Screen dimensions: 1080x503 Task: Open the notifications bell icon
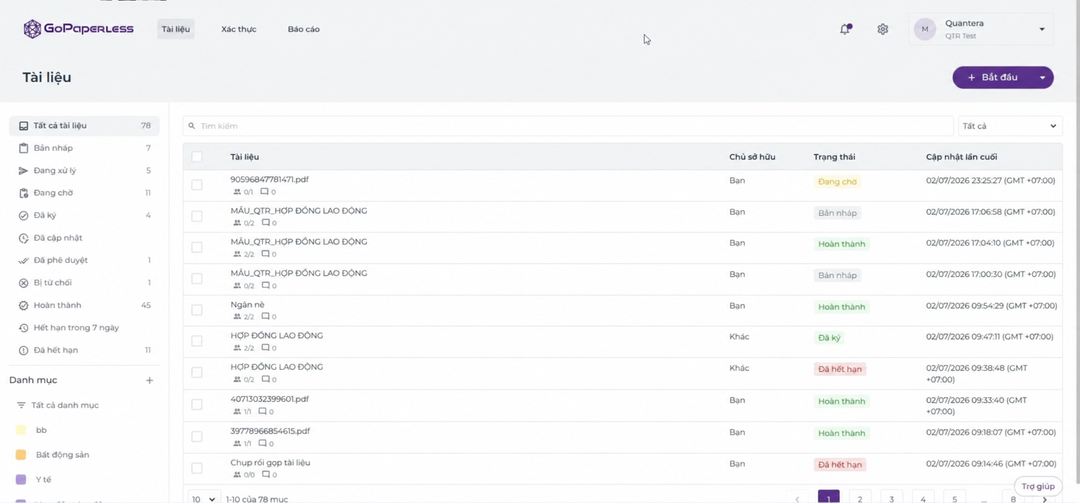pyautogui.click(x=845, y=29)
